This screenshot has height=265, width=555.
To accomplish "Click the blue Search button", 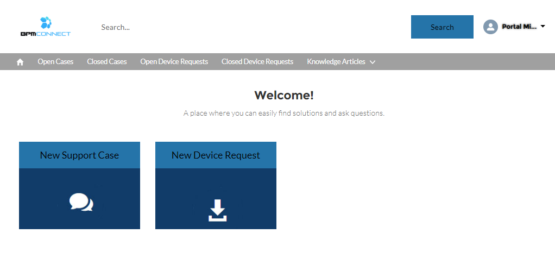I will 442,27.
